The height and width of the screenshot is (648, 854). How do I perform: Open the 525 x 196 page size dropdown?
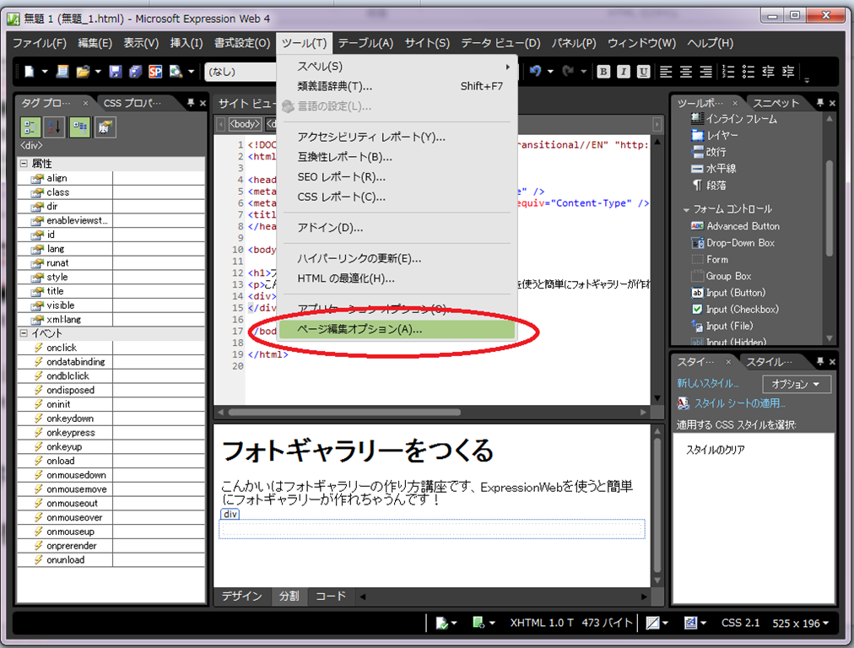click(x=800, y=623)
